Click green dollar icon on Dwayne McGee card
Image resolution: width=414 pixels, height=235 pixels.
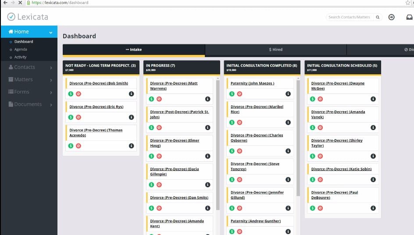pos(313,99)
